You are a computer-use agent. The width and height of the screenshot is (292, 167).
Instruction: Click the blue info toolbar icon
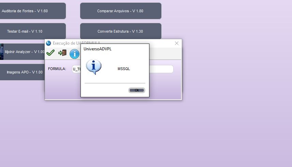pos(74,54)
